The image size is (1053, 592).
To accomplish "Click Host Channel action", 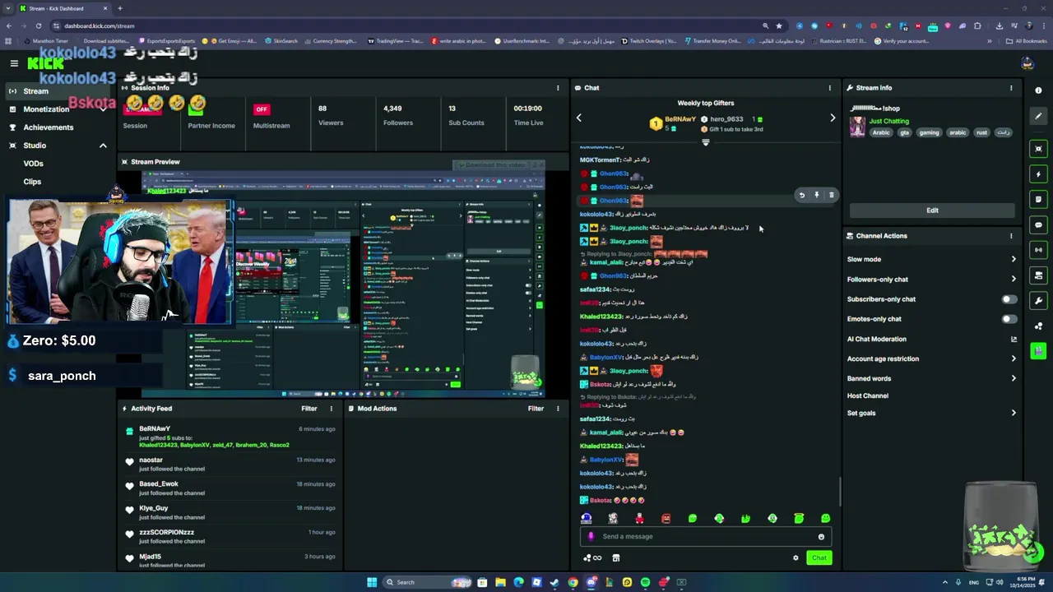I will tap(868, 395).
